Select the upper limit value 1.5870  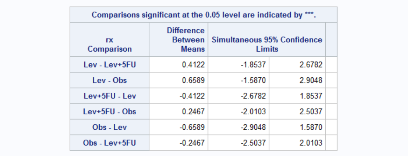coord(311,127)
